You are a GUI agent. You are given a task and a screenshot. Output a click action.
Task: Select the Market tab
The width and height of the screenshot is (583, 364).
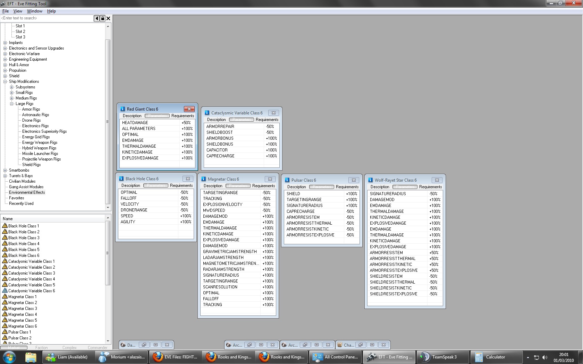tap(14, 347)
